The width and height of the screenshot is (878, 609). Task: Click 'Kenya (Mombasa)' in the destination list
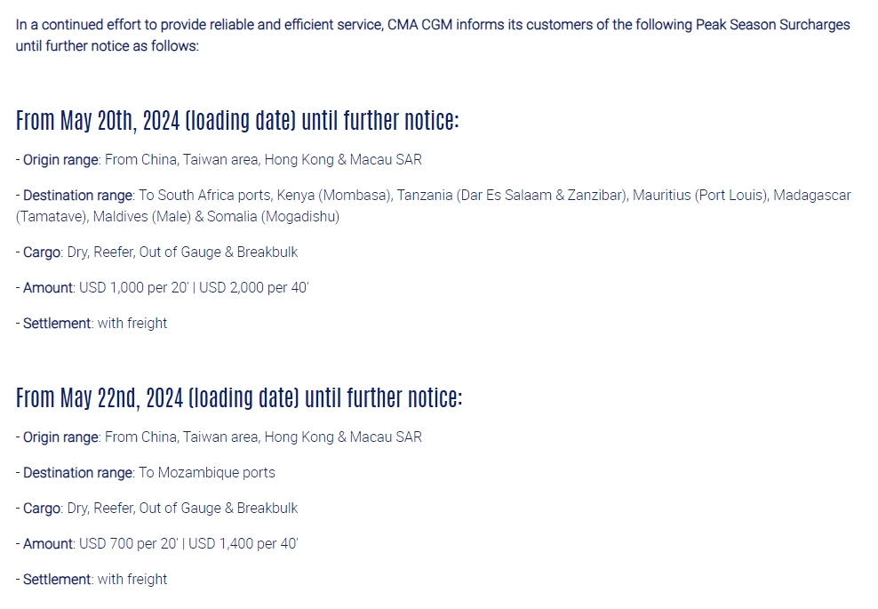click(334, 196)
